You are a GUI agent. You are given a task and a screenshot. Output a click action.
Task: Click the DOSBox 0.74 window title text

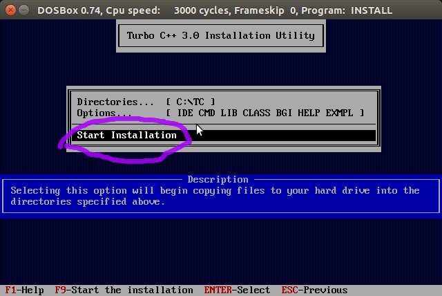pyautogui.click(x=215, y=10)
